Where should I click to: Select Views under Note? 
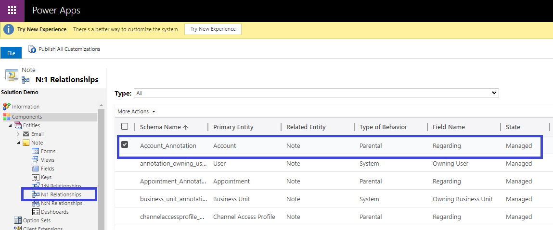click(x=48, y=160)
